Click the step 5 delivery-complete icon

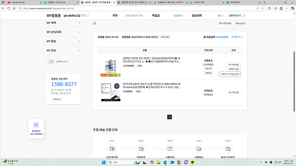228,149
